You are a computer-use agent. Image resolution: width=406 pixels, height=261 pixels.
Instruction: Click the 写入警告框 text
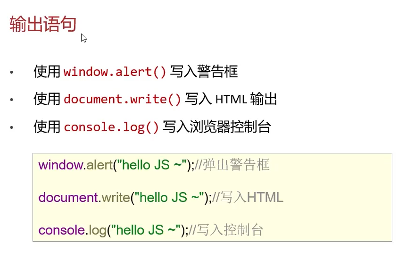point(204,72)
